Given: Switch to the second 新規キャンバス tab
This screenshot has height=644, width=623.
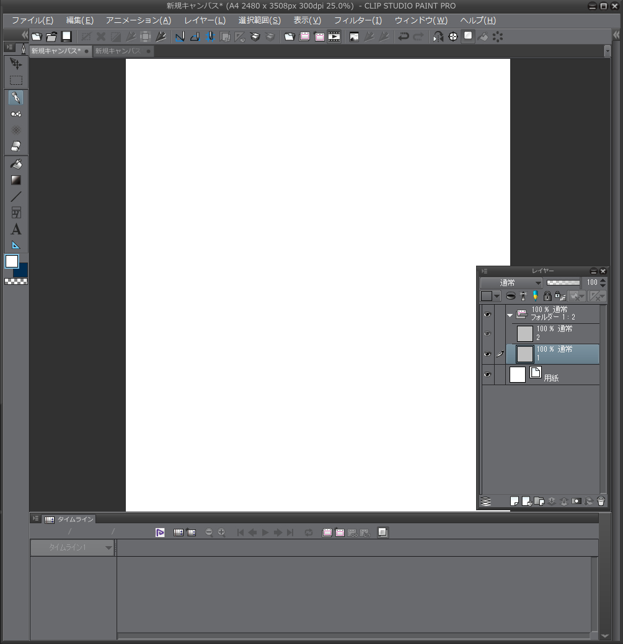Looking at the screenshot, I should click(123, 51).
